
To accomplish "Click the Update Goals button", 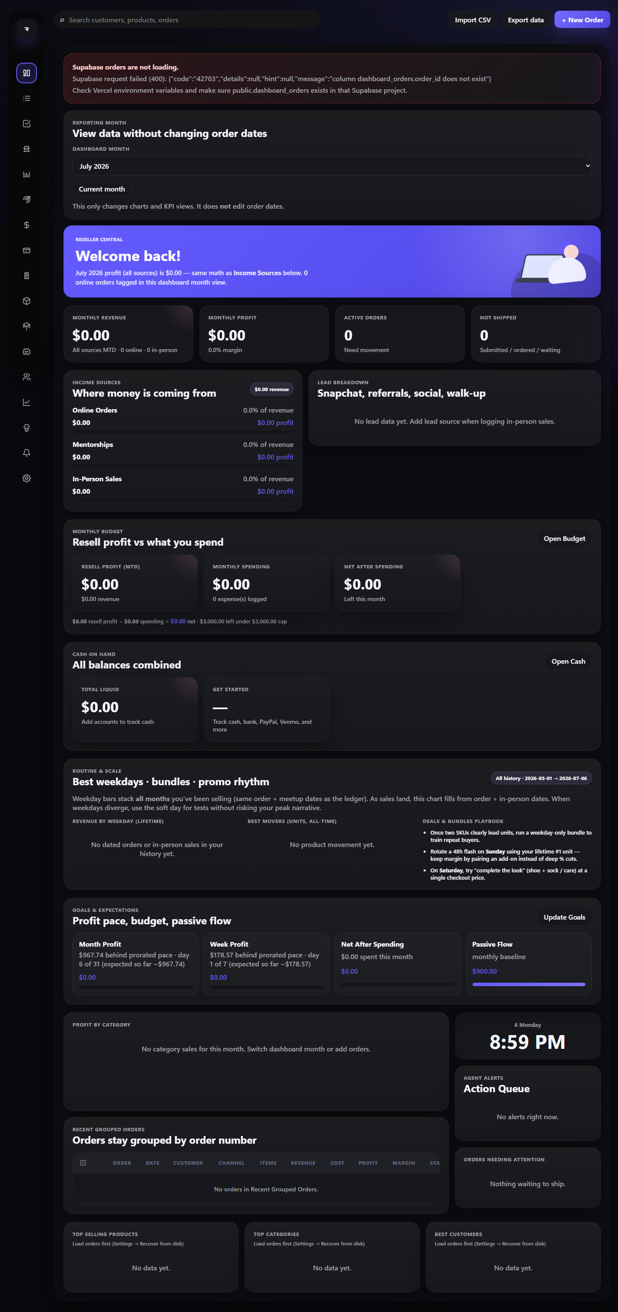I will pyautogui.click(x=564, y=917).
